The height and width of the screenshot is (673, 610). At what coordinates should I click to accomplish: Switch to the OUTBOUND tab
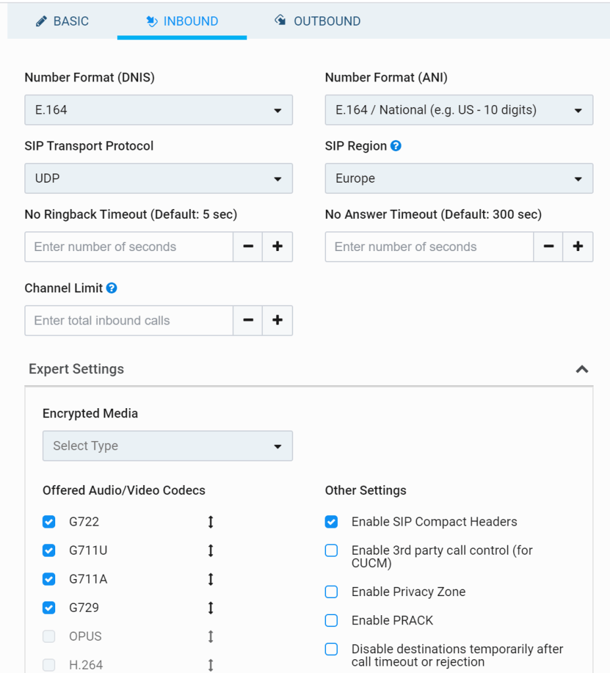(x=317, y=21)
